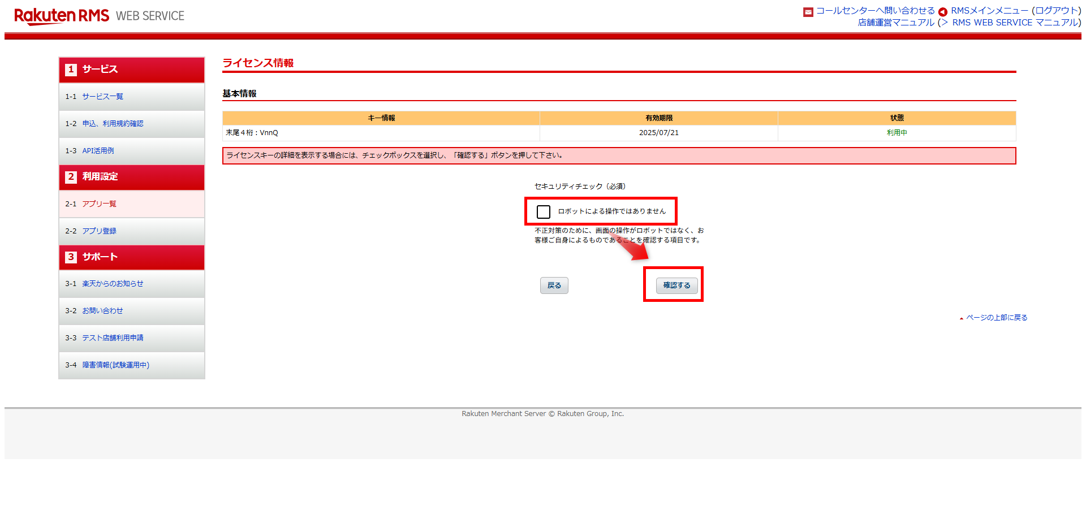The image size is (1086, 515).
Task: Open テスト店舗利用申請 menu item
Action: (113, 338)
